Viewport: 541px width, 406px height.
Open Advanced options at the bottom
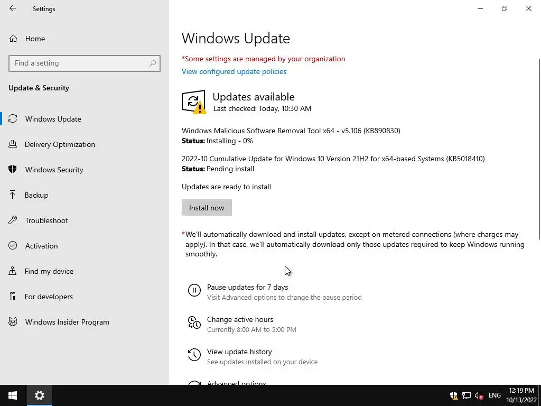click(x=236, y=383)
